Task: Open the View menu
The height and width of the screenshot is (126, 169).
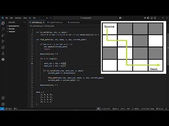Action: (25, 18)
